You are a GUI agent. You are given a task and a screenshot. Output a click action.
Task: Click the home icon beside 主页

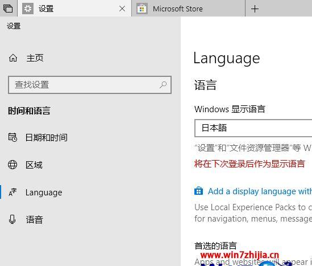tap(13, 58)
